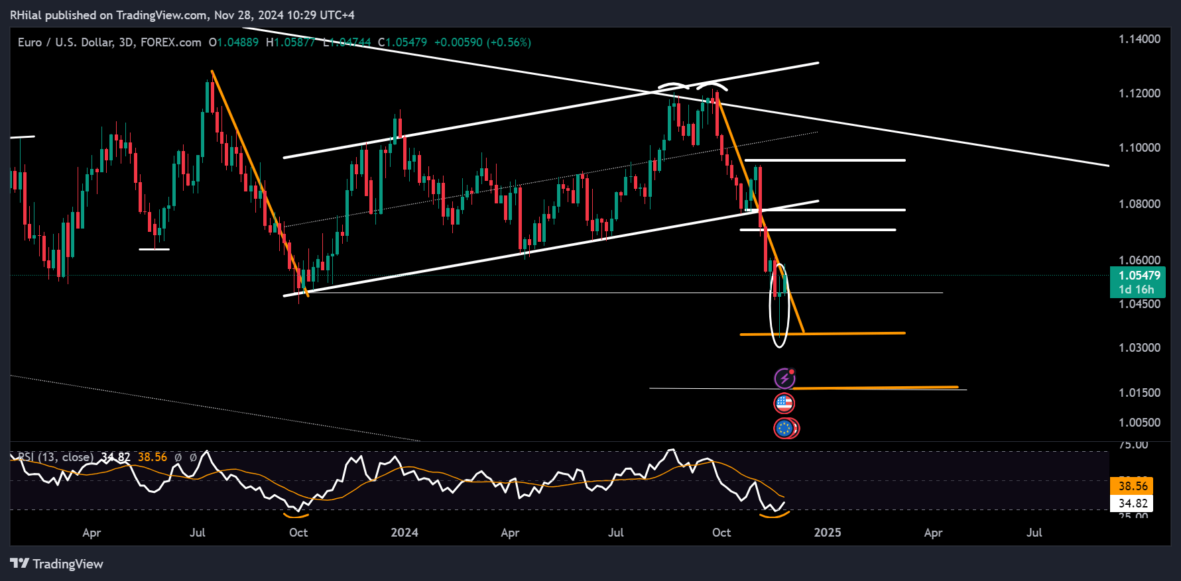The width and height of the screenshot is (1181, 581).
Task: Click the purple lightning event icon
Action: (x=784, y=378)
